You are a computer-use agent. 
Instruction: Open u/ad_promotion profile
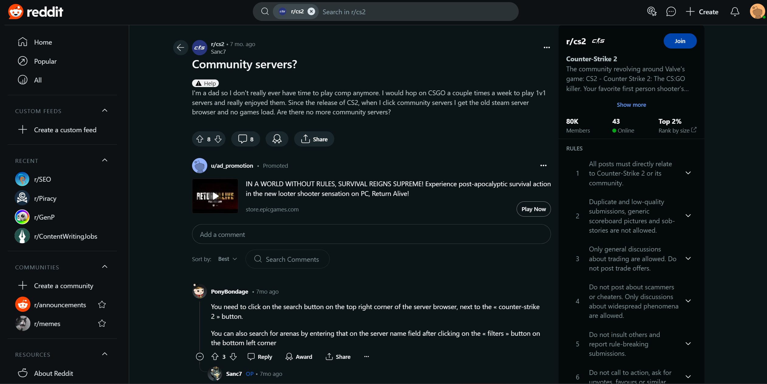(232, 166)
